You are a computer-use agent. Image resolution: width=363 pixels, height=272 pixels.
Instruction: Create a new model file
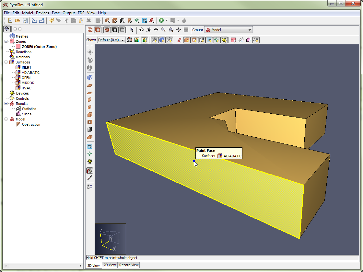coord(10,21)
